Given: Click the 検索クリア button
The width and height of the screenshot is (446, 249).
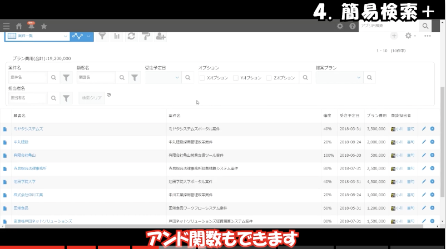Looking at the screenshot, I should (x=92, y=98).
